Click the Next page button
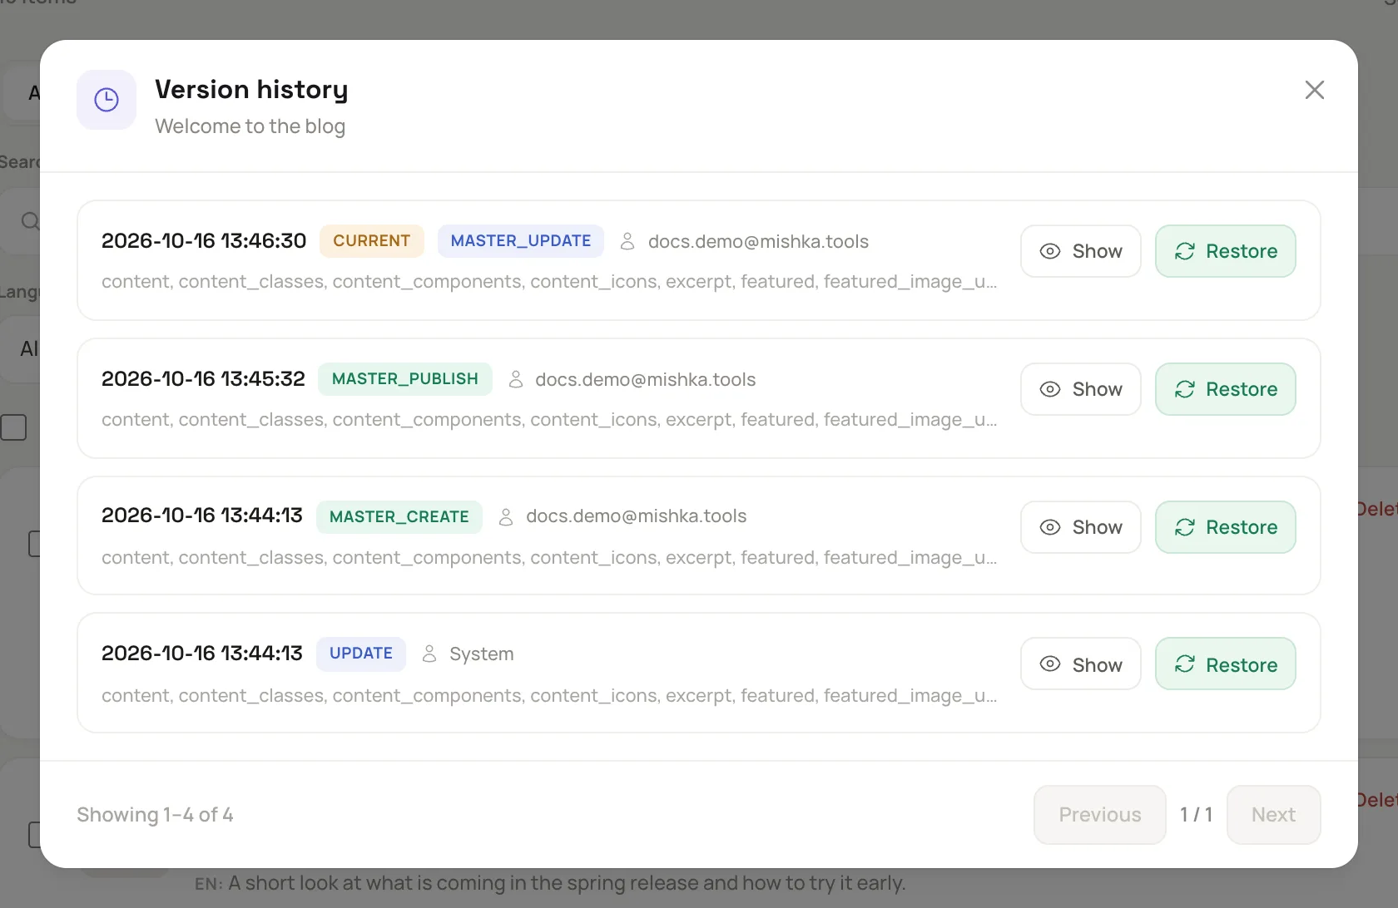1398x908 pixels. pyautogui.click(x=1274, y=815)
